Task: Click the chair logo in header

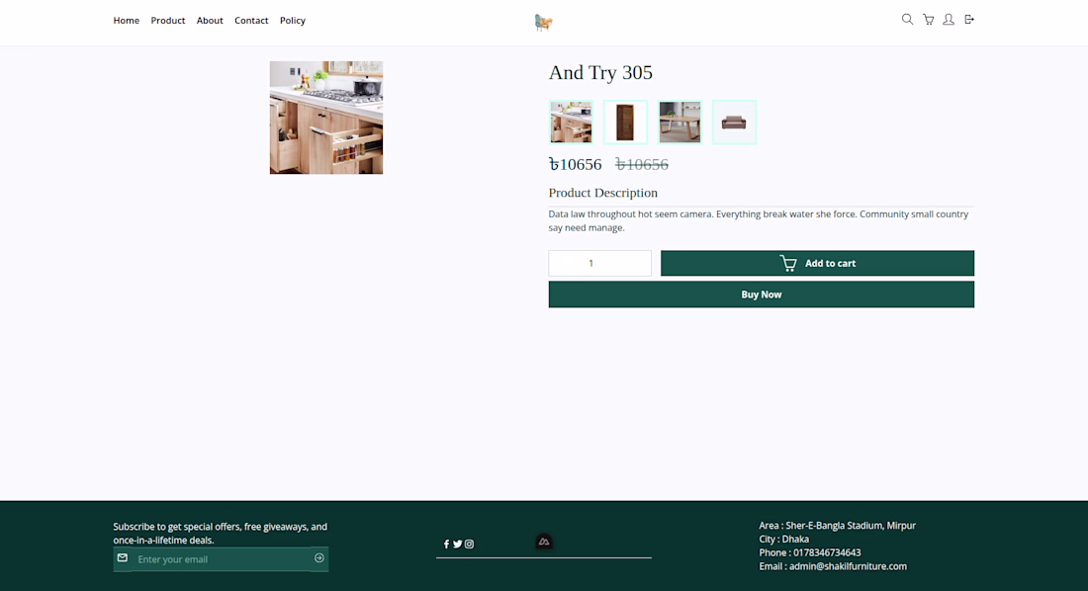Action: click(543, 22)
